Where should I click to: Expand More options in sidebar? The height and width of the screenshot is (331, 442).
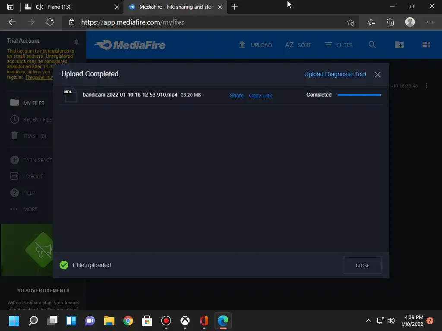(24, 209)
